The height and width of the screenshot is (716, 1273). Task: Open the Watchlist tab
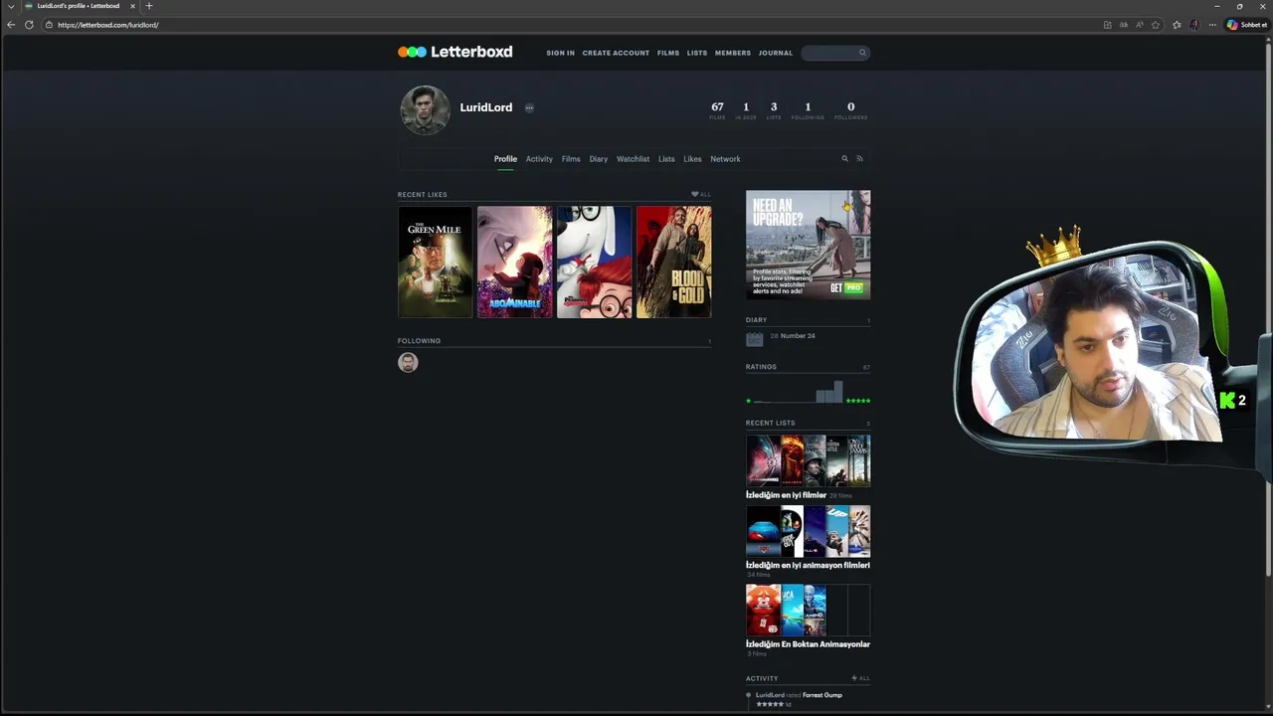(x=633, y=159)
